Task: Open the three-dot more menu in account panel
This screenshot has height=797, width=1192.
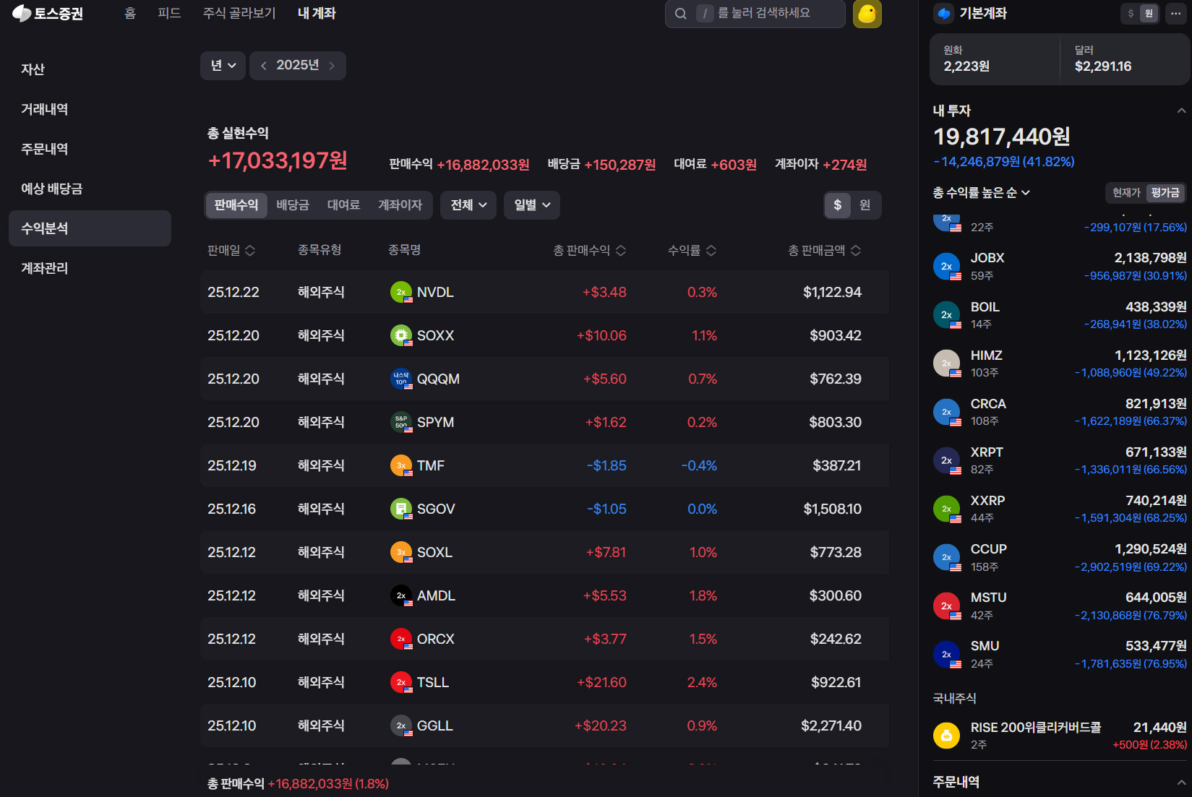Action: (x=1176, y=13)
